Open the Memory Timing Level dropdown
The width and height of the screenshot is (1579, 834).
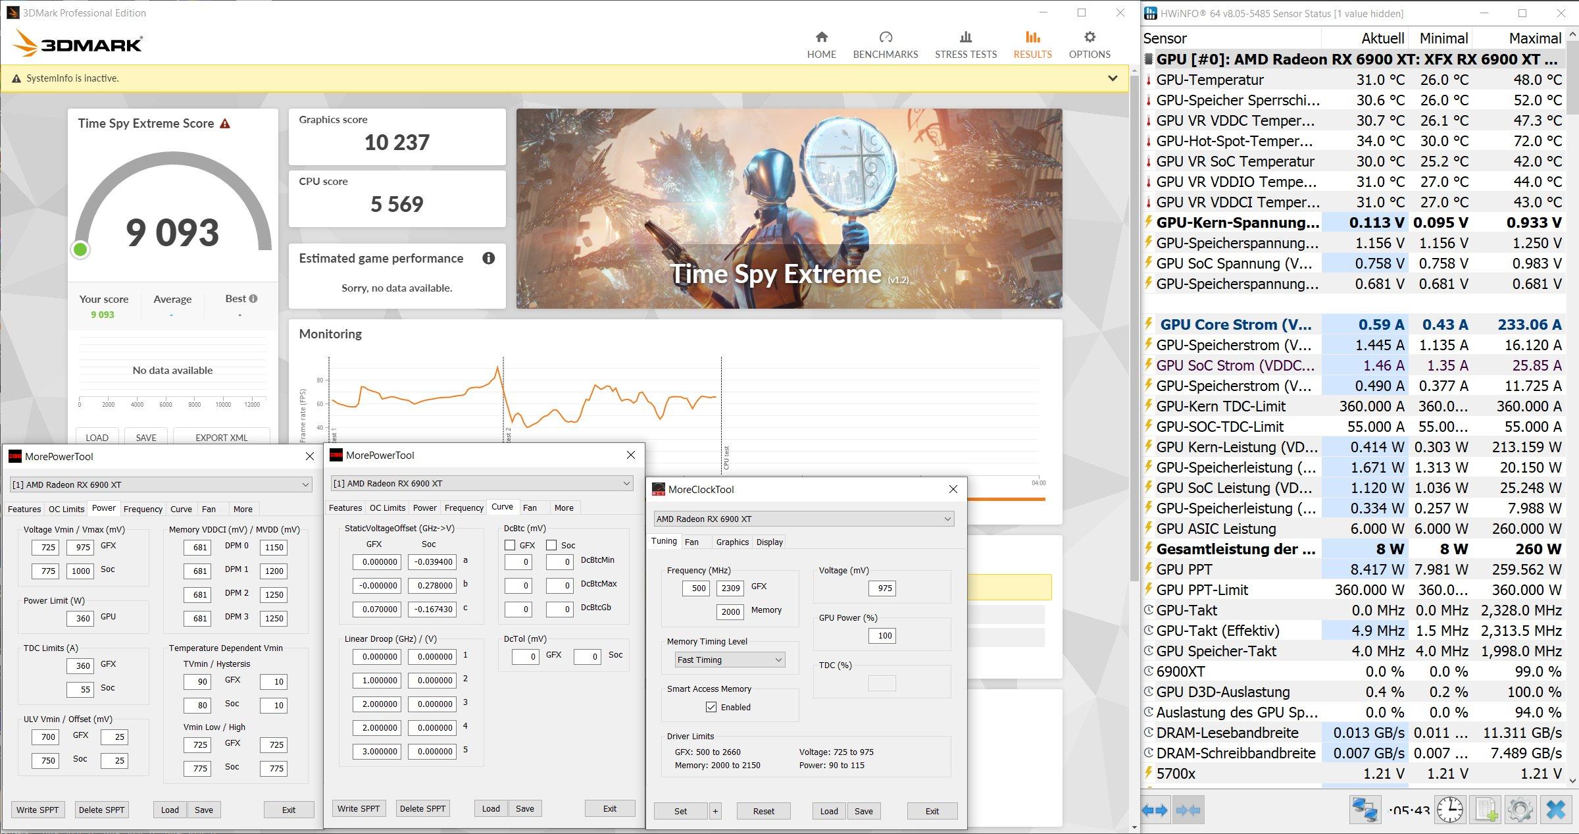point(729,660)
